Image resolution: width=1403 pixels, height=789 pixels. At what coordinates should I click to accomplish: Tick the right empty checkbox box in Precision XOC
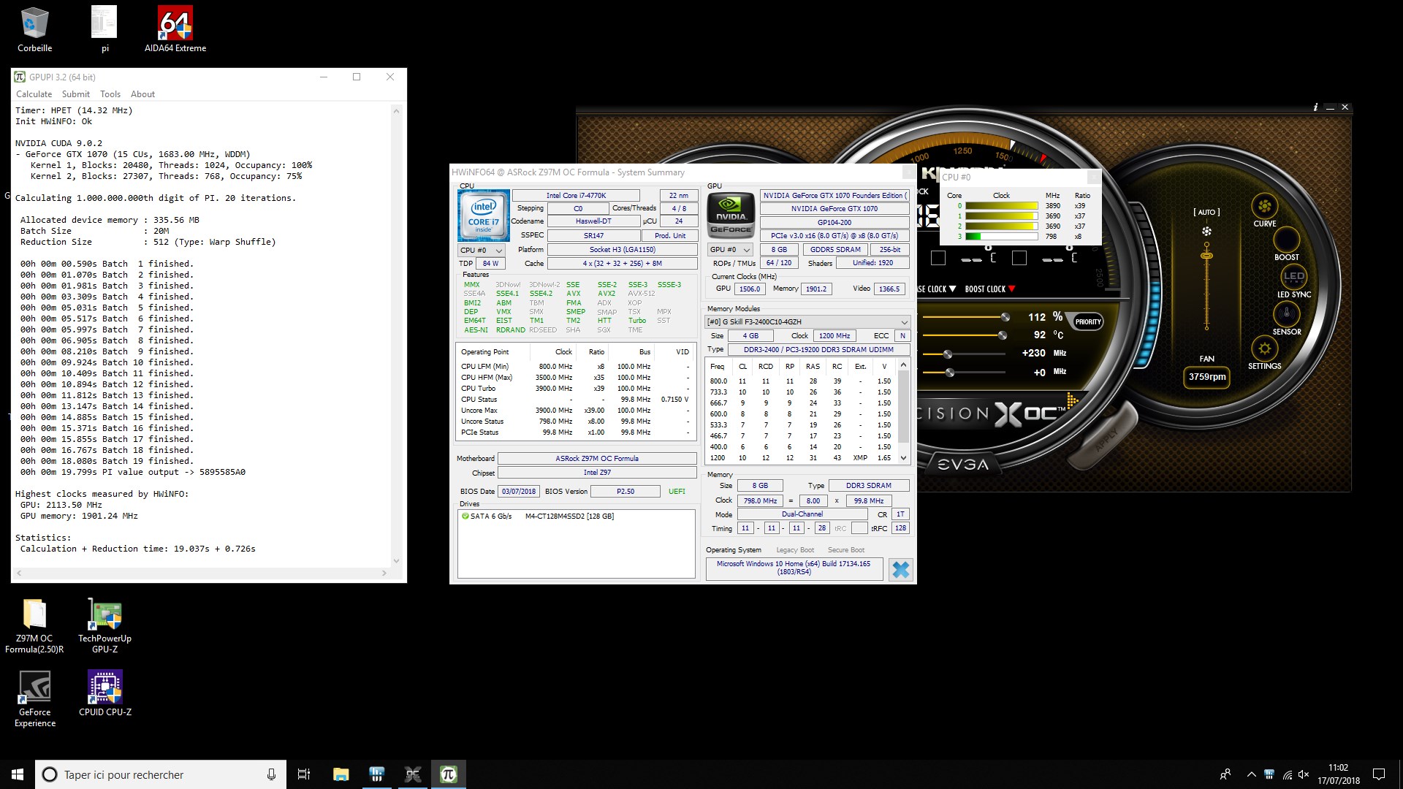[1019, 258]
